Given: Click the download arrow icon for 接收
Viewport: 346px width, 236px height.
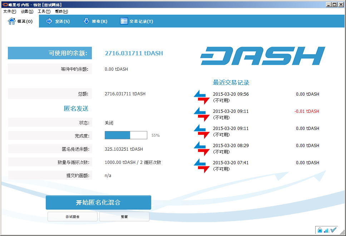Looking at the screenshot, I should [x=86, y=21].
